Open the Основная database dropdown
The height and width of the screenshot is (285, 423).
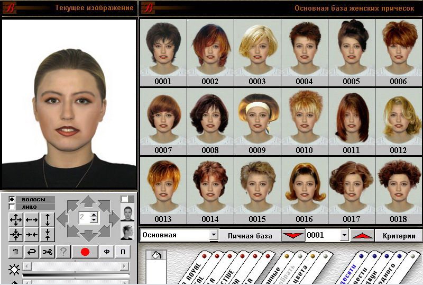point(214,235)
